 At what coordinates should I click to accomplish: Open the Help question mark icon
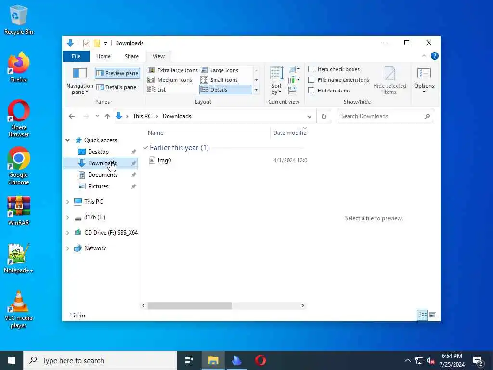click(435, 56)
